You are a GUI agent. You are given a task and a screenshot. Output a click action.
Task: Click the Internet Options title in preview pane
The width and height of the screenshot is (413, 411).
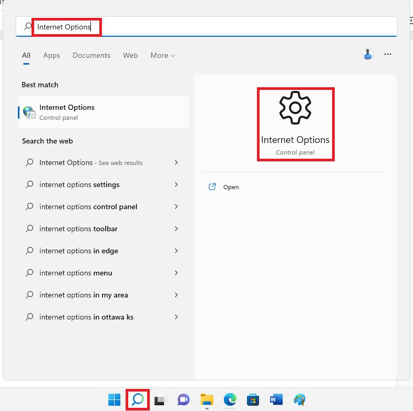coord(295,140)
